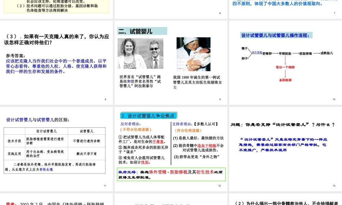Click the '思考: 2003年7月' text at the bottom
This screenshot has width=342, height=205.
(x=55, y=204)
